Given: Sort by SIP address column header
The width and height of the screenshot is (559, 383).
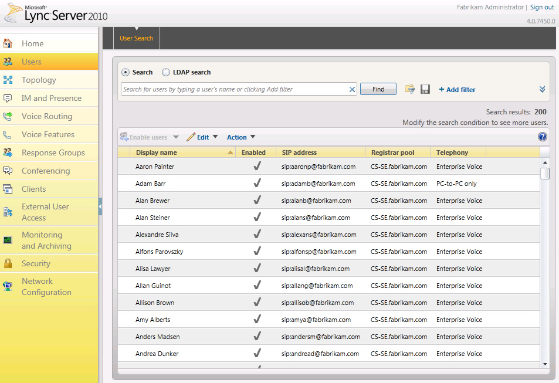Looking at the screenshot, I should click(320, 152).
